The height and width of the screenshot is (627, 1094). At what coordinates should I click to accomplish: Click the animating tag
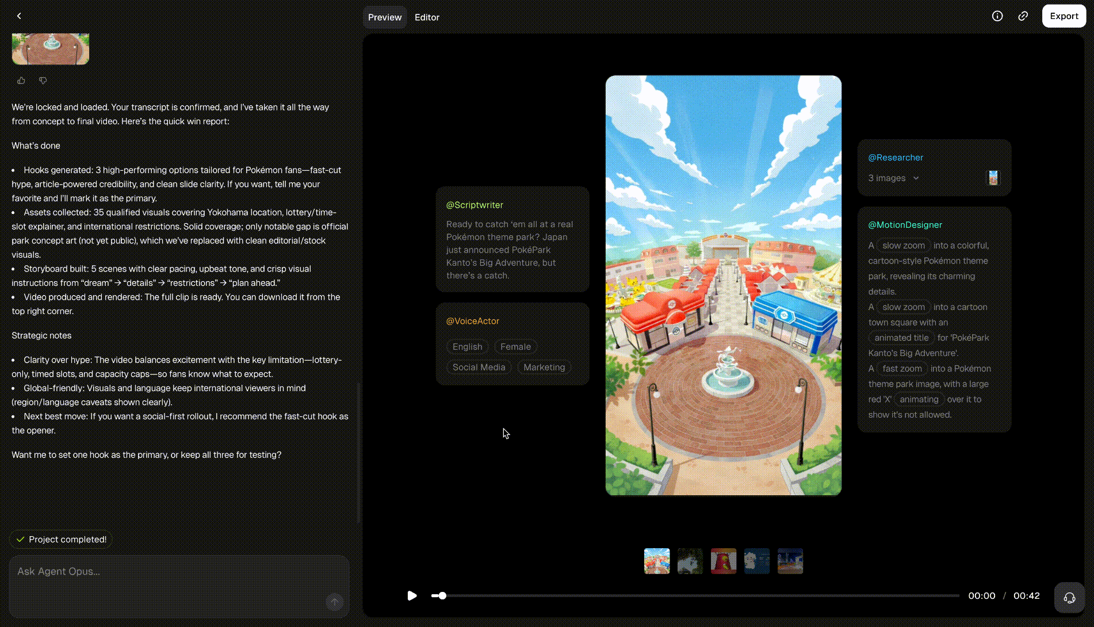point(919,400)
